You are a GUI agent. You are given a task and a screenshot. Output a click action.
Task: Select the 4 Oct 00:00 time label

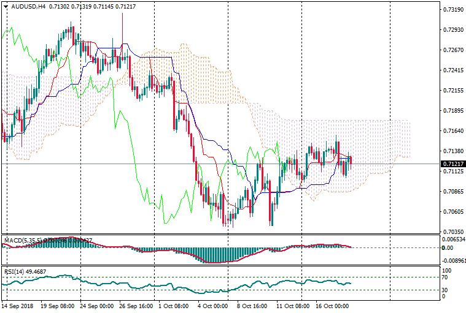coord(212,305)
